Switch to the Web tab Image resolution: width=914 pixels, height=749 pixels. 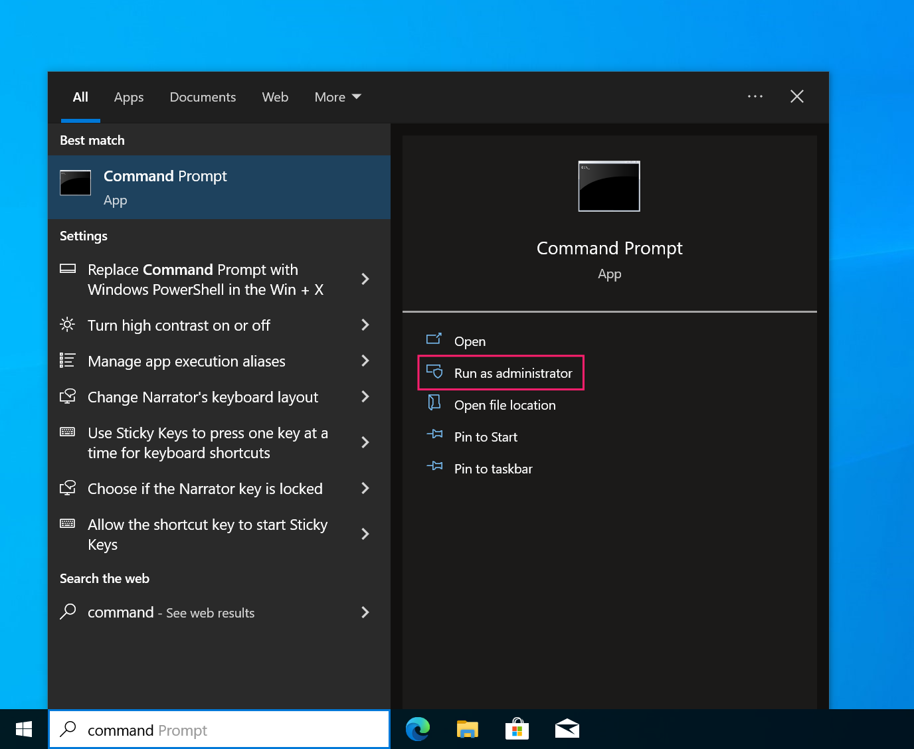coord(275,97)
